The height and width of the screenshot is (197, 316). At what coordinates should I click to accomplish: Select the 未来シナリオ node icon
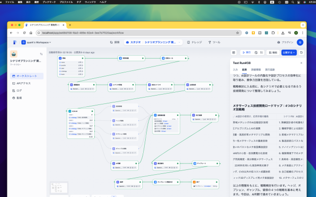pyautogui.click(x=149, y=85)
